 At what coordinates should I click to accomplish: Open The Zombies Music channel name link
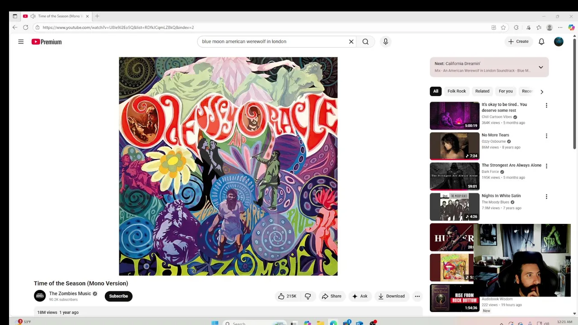pyautogui.click(x=70, y=293)
